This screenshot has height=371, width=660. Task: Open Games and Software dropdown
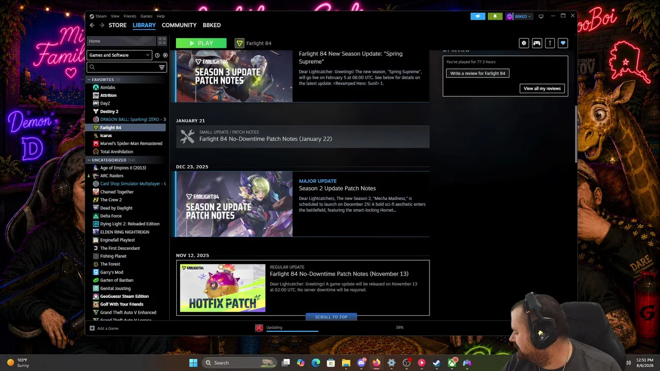pos(119,55)
